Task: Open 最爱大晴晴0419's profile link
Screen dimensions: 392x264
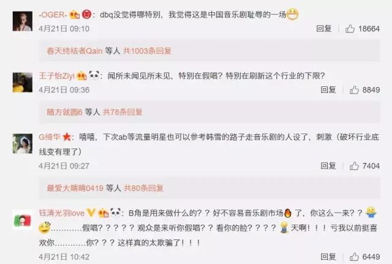Action: tap(75, 188)
